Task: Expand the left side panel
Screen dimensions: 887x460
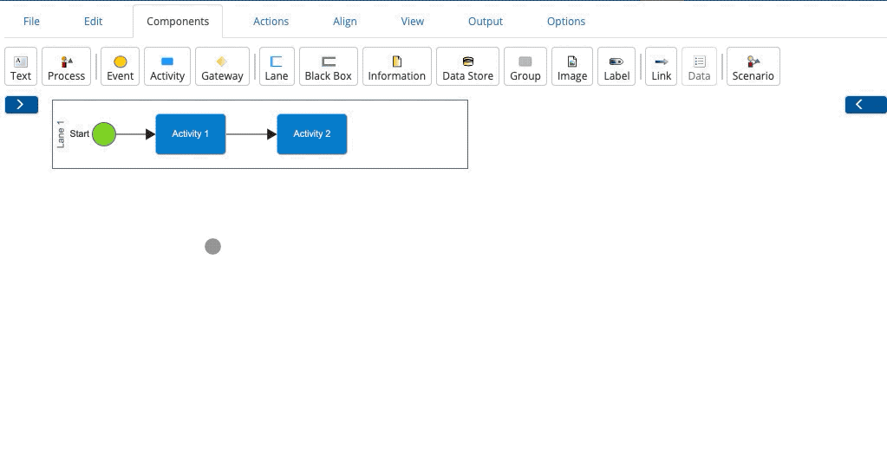Action: tap(22, 105)
